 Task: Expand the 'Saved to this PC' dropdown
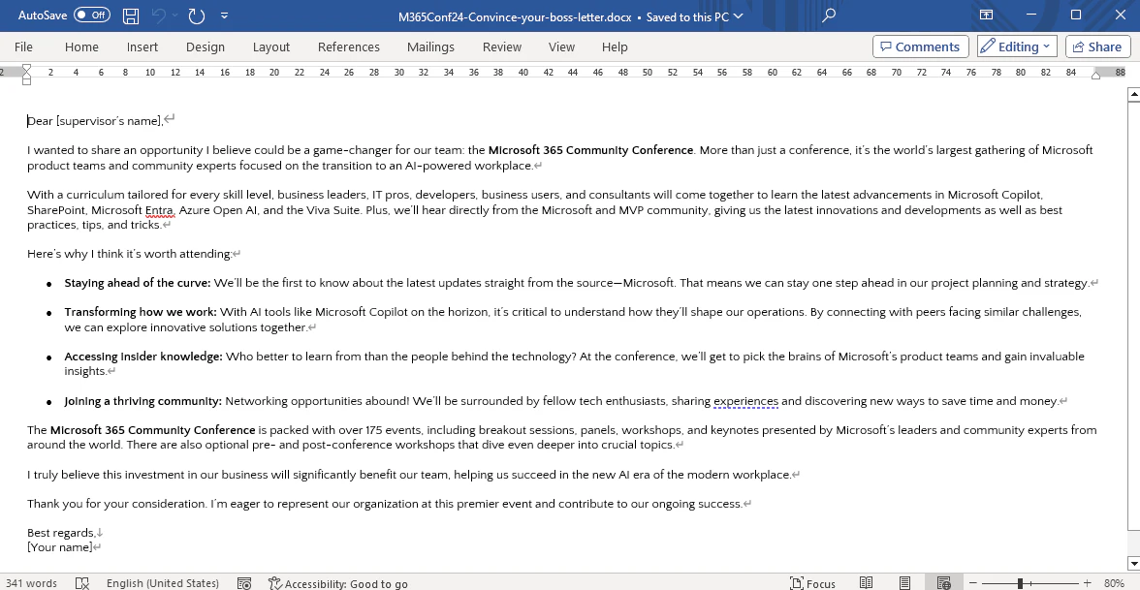coord(739,16)
